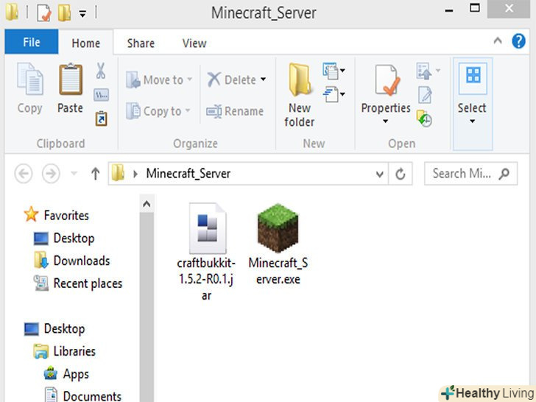Select Favorites in navigation pane
Image resolution: width=536 pixels, height=402 pixels.
coord(57,215)
